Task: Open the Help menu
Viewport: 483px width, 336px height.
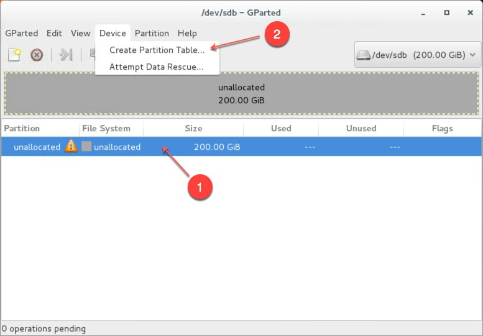Action: (187, 34)
